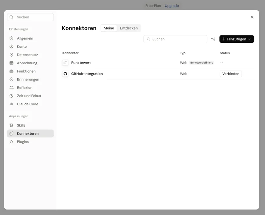Go to Reflexion settings
Screen dimensions: 265x215
(x=30, y=87)
